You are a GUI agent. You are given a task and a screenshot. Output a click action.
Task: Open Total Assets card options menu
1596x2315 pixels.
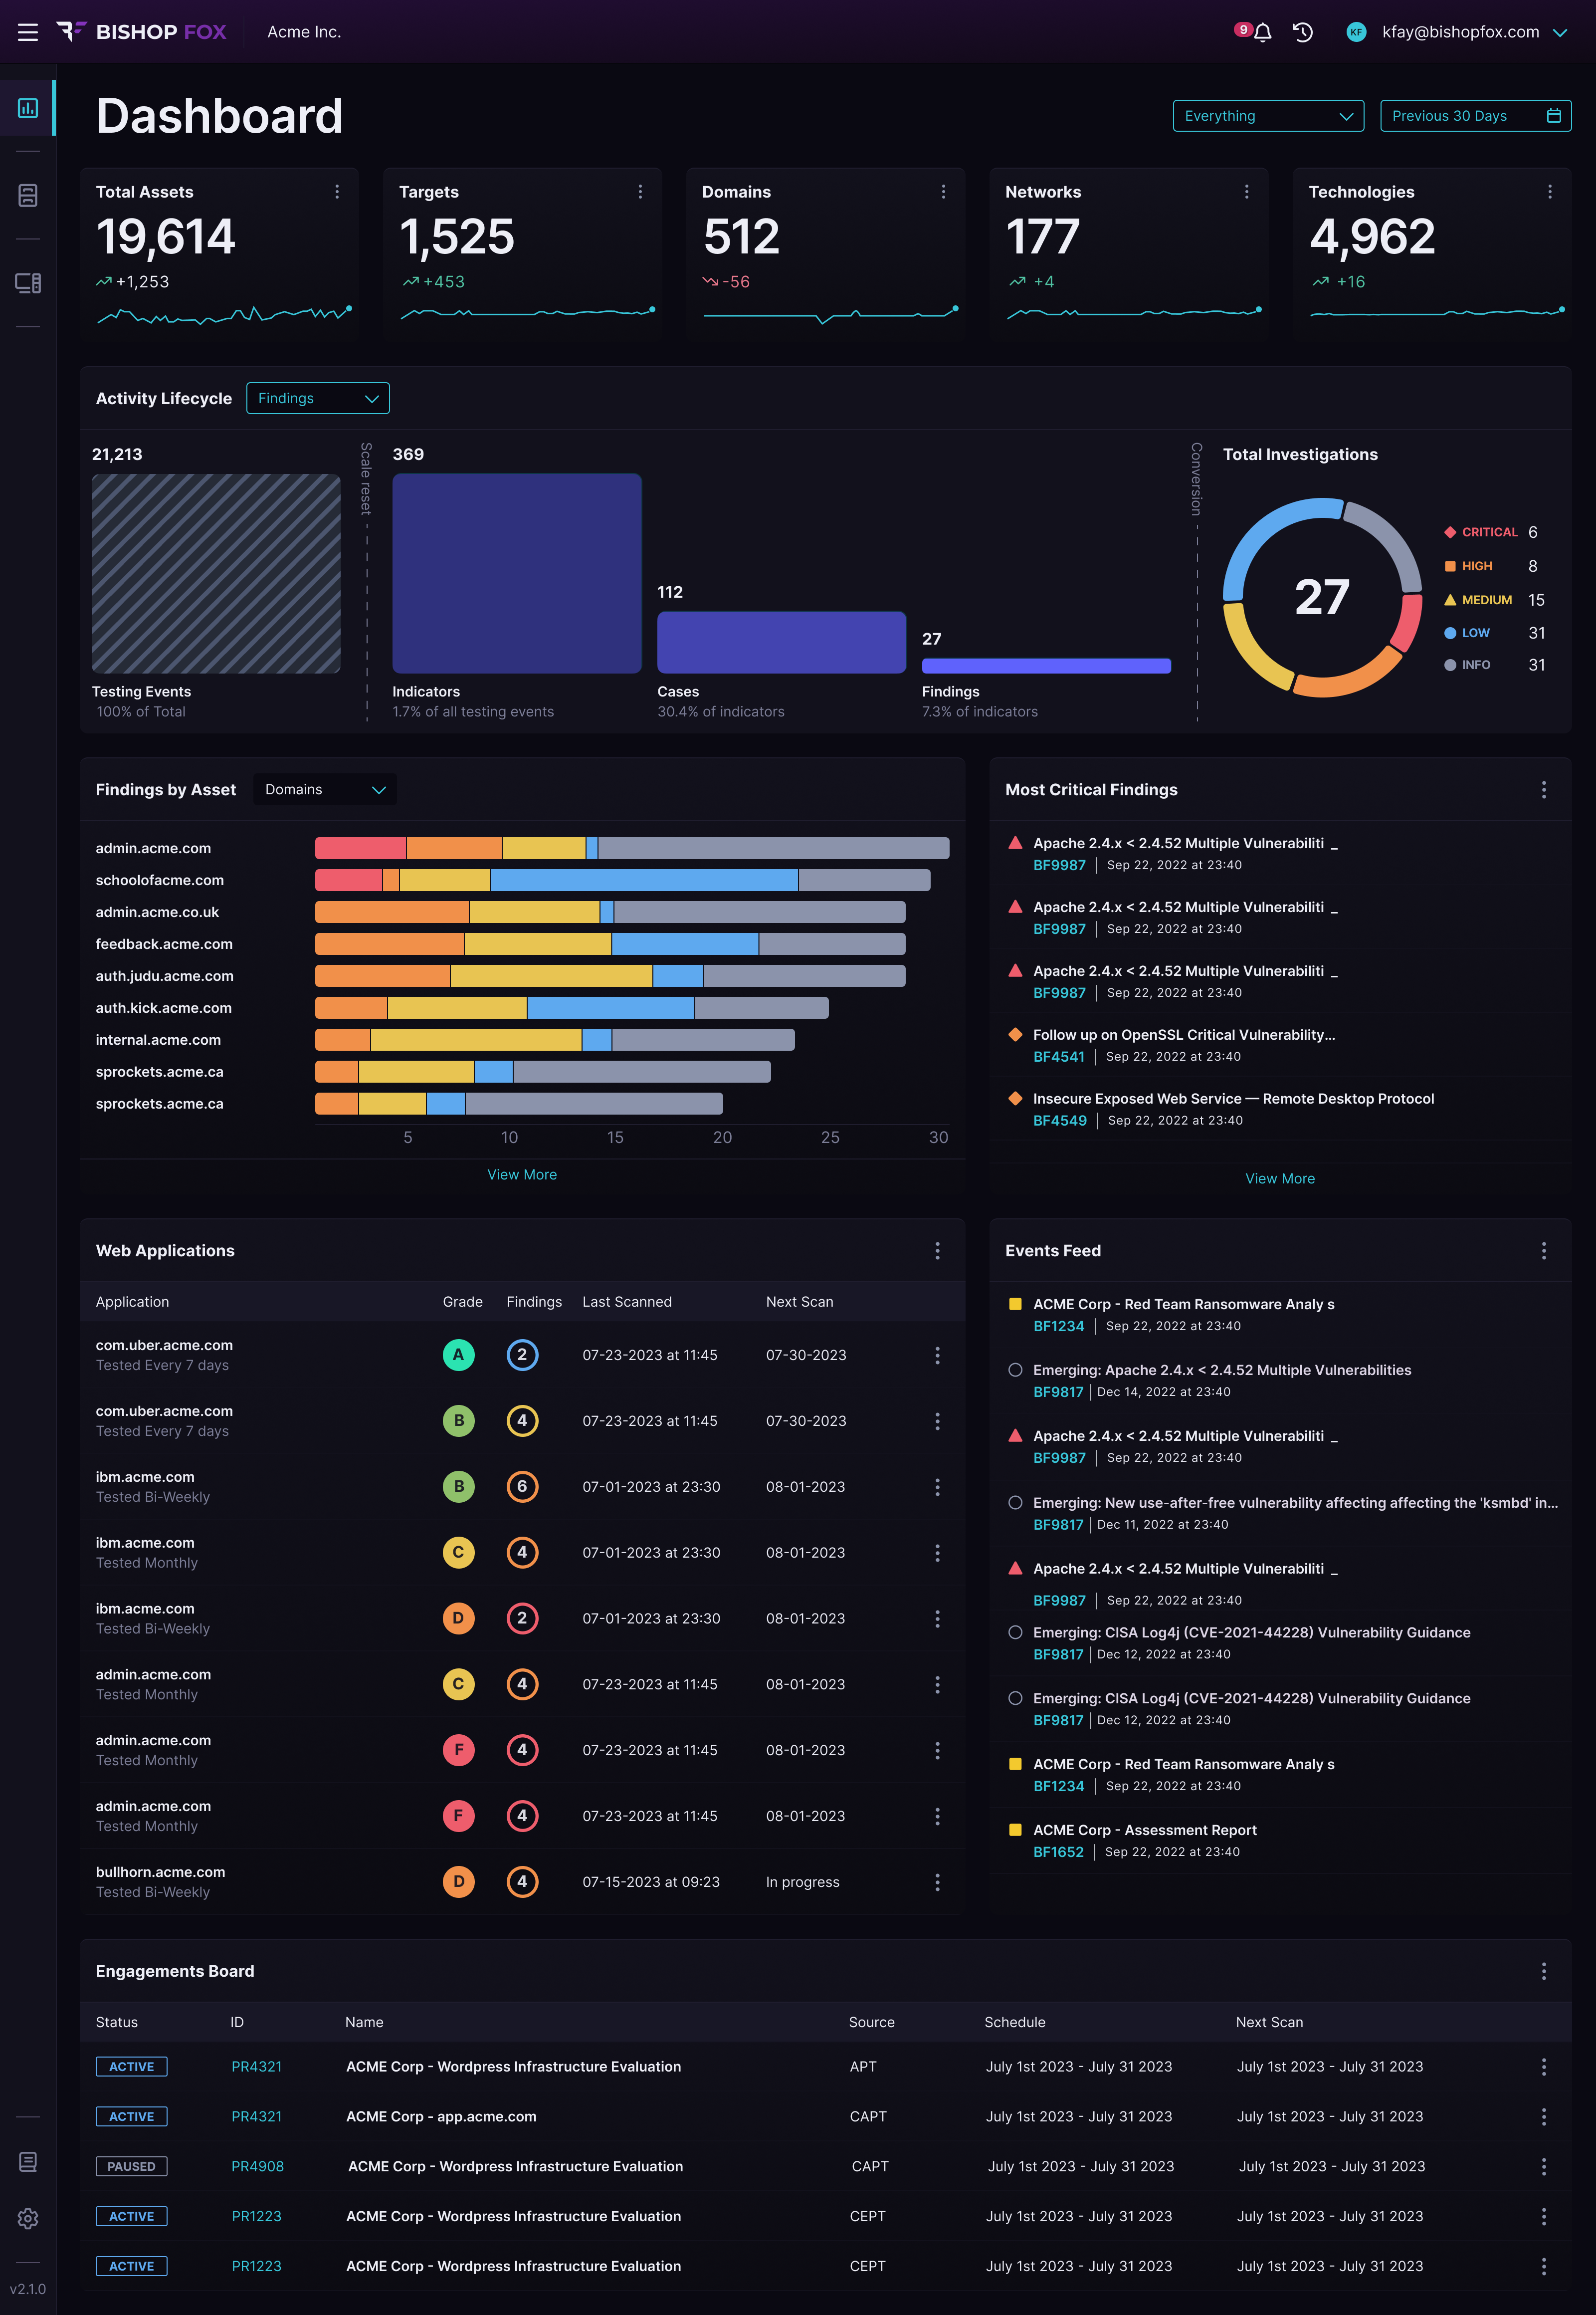(337, 191)
